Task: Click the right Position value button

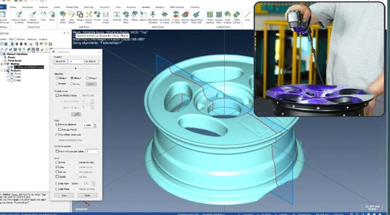Action: coord(91,61)
